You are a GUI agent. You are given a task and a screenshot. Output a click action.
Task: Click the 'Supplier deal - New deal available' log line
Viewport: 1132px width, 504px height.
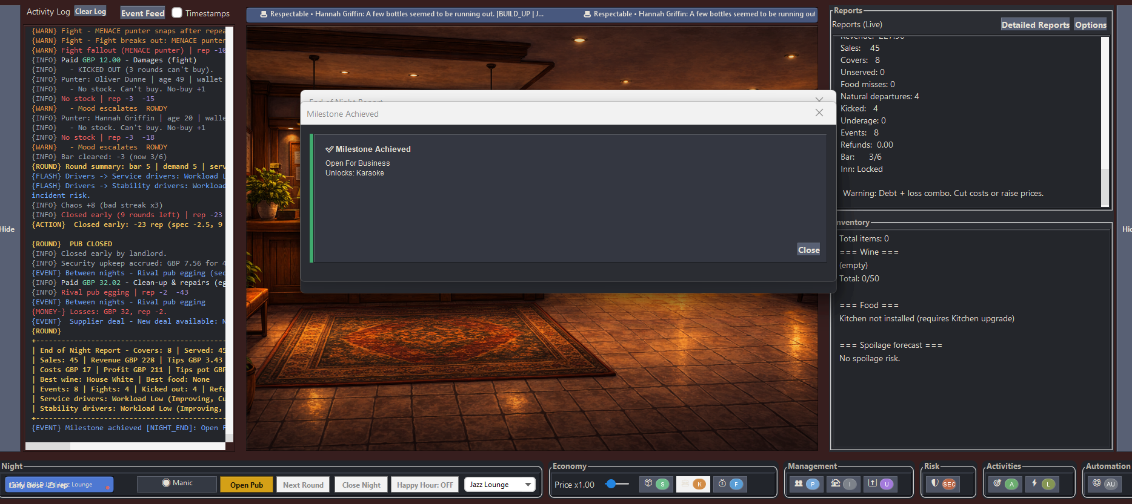(128, 321)
